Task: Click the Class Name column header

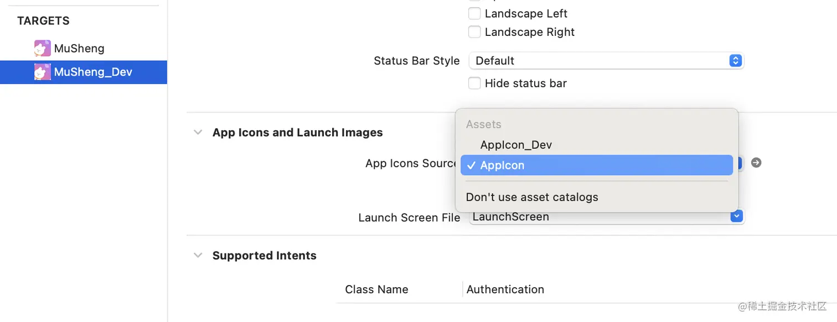Action: click(x=376, y=289)
